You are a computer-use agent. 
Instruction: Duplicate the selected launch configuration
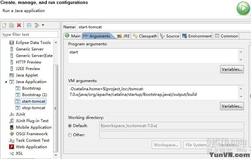[x=11, y=25]
